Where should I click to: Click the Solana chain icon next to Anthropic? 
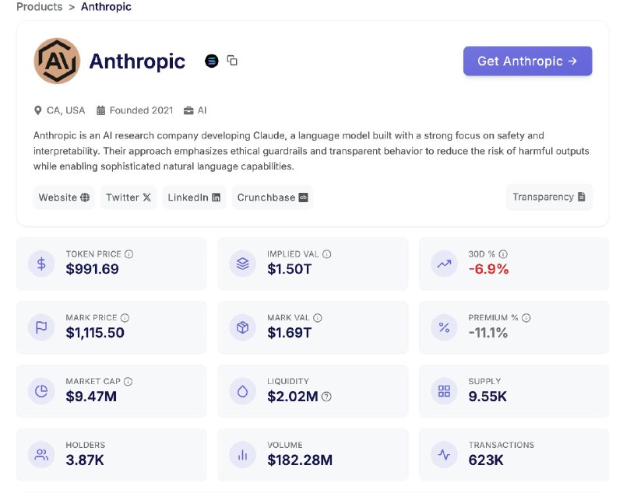point(212,61)
